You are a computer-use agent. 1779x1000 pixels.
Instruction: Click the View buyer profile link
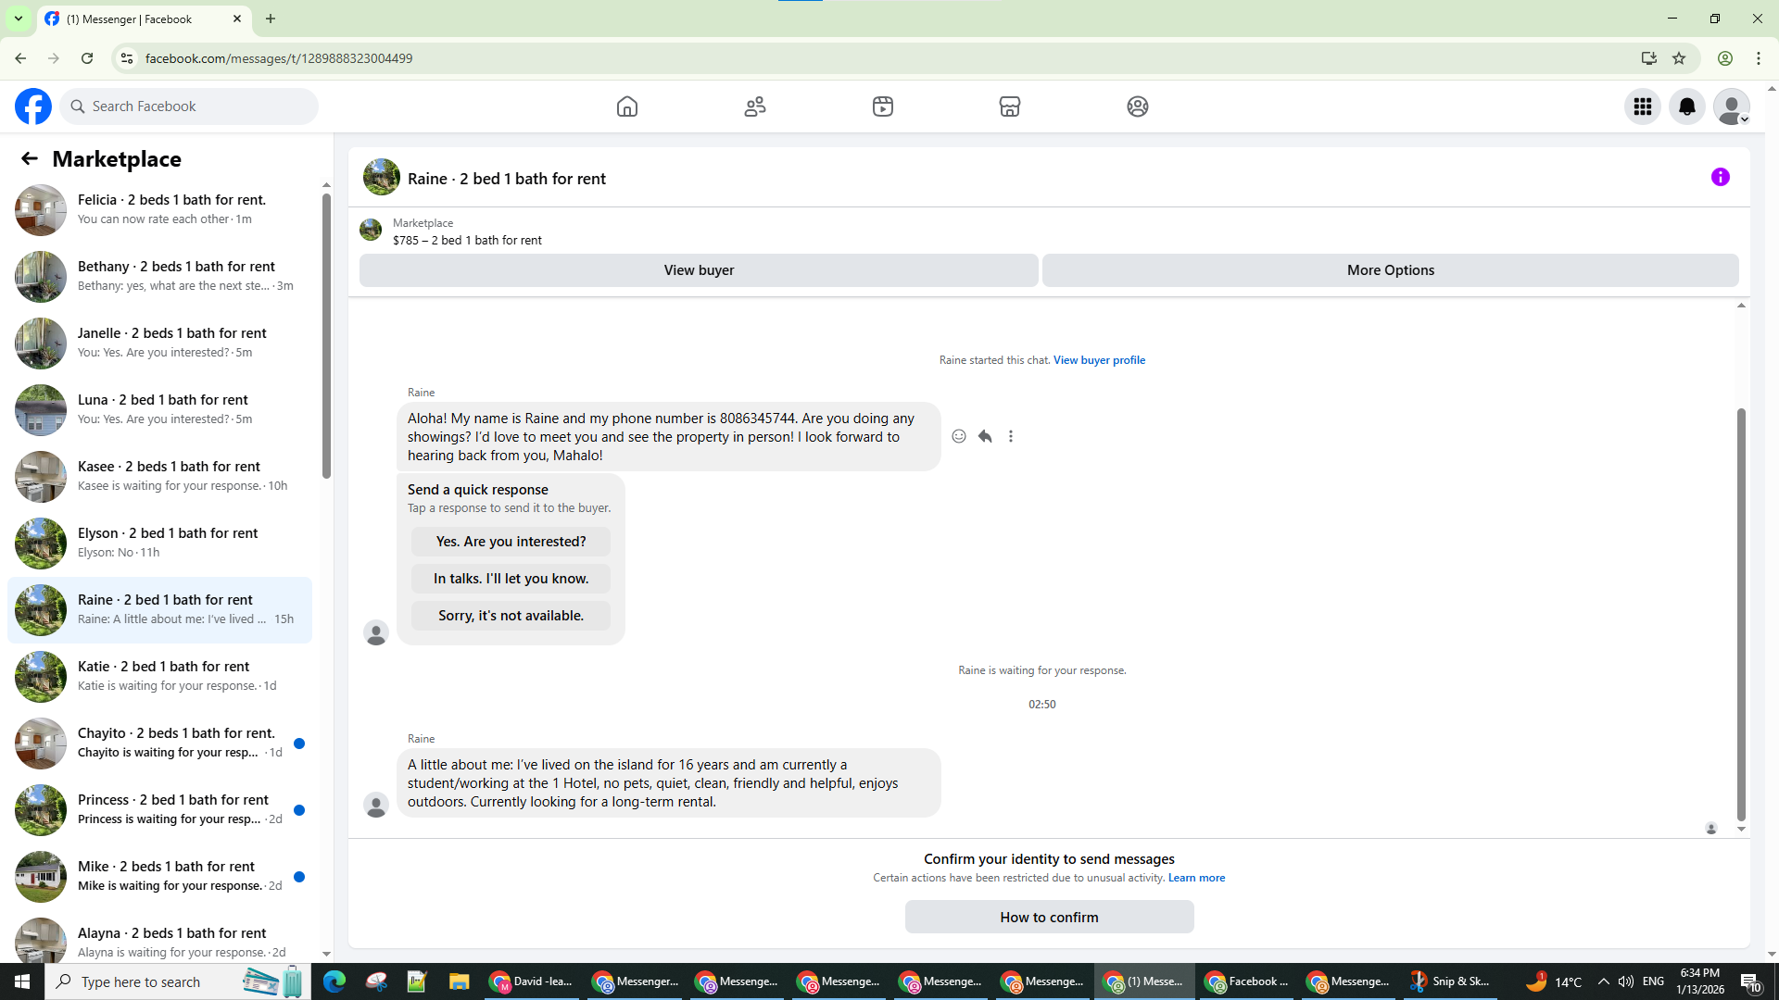(x=1099, y=360)
